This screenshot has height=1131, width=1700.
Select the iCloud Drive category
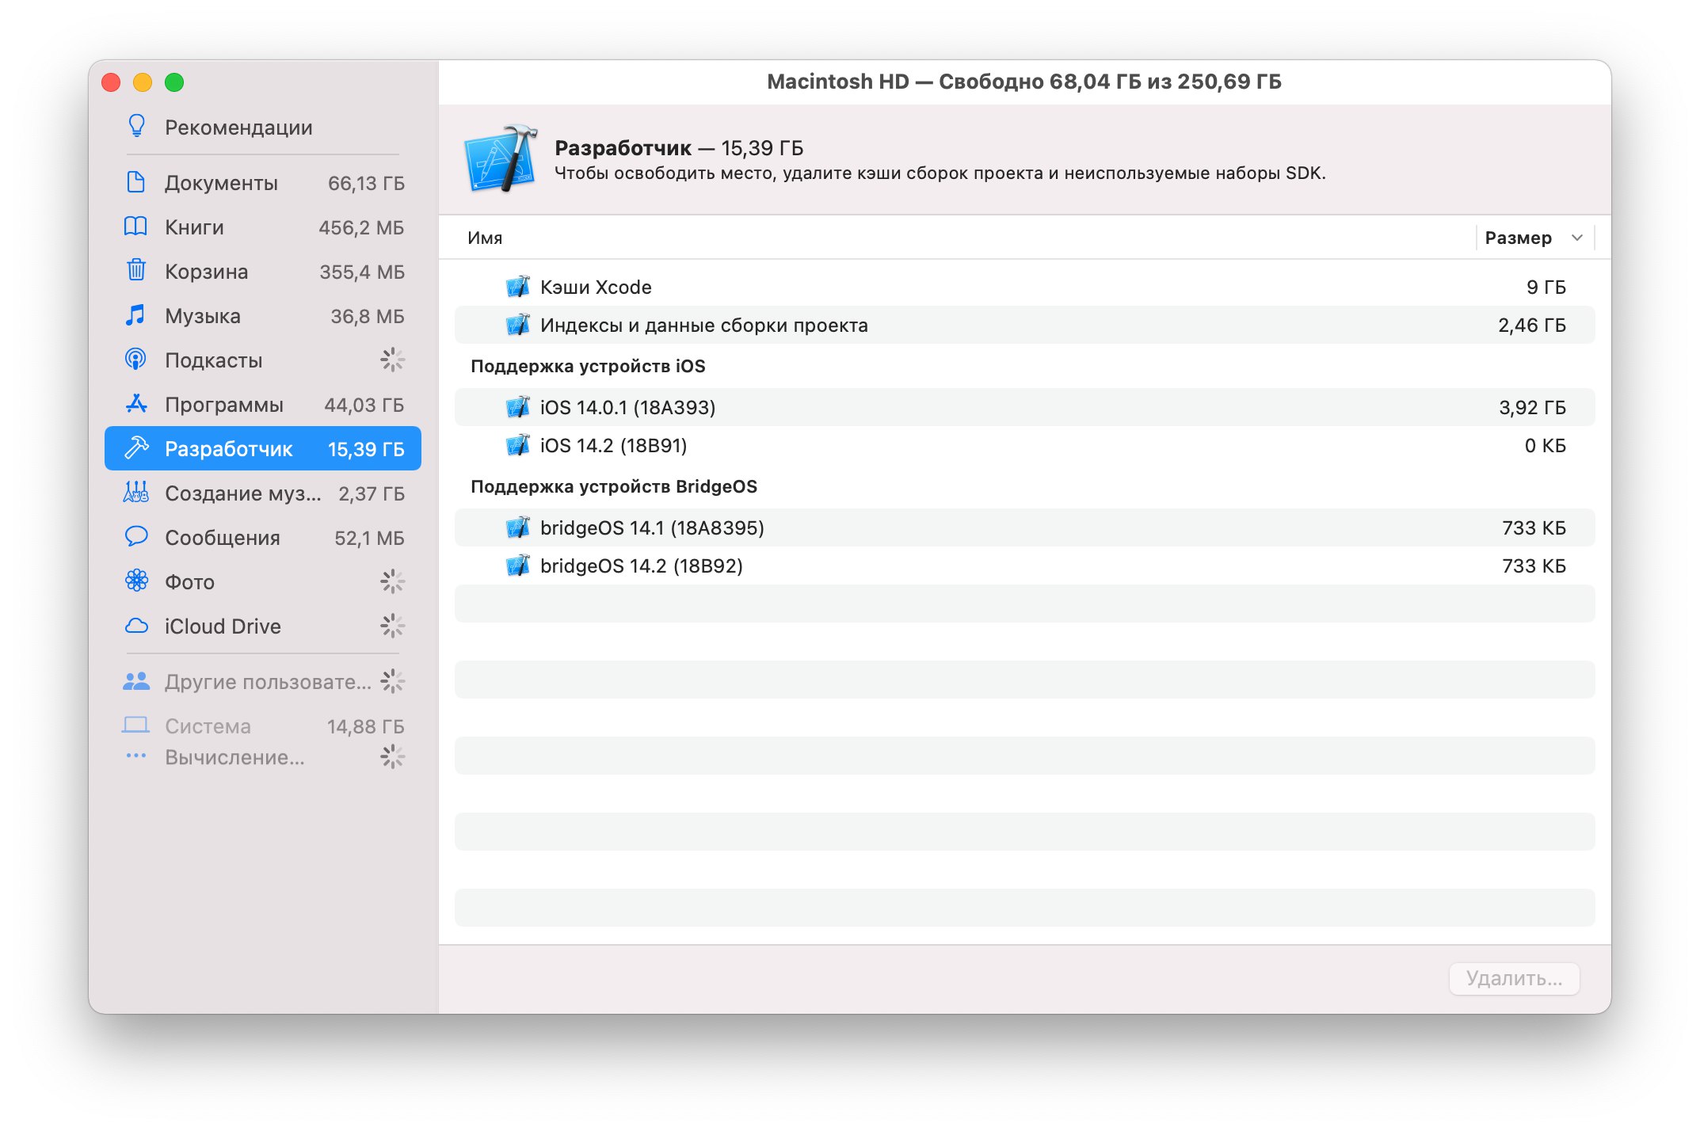click(262, 626)
